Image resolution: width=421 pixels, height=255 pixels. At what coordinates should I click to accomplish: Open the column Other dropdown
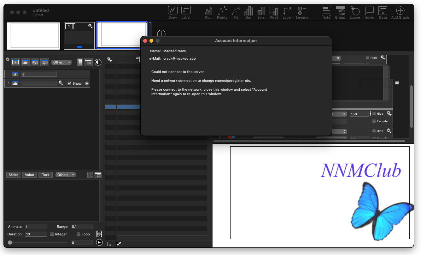(61, 62)
